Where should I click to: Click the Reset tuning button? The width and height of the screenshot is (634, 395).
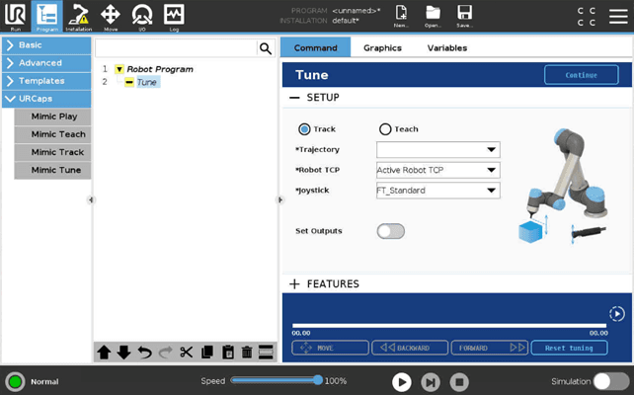pyautogui.click(x=569, y=349)
